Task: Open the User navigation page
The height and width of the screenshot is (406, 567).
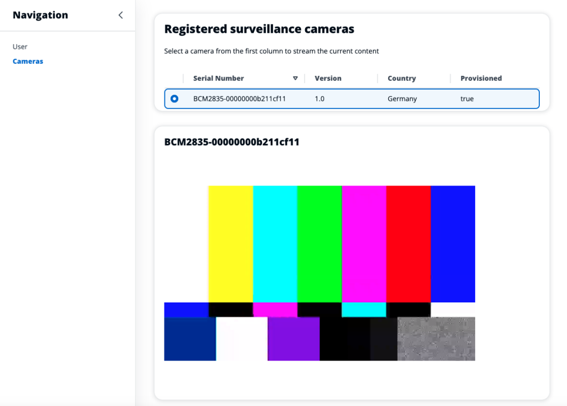Action: click(x=20, y=47)
